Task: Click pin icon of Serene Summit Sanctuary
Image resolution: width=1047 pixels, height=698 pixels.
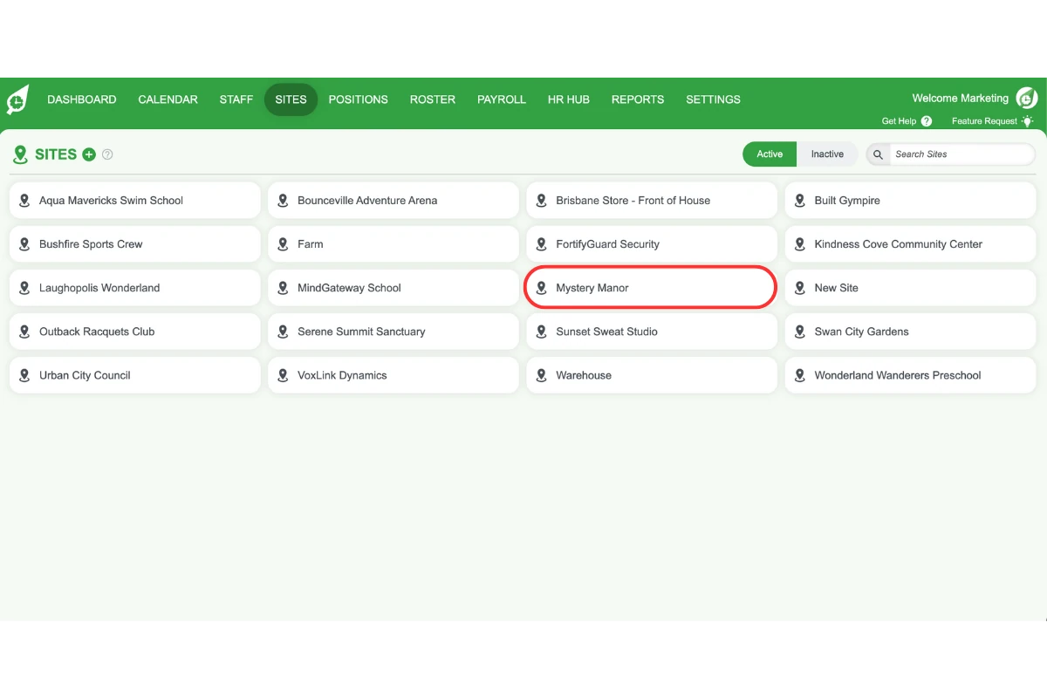Action: [283, 332]
